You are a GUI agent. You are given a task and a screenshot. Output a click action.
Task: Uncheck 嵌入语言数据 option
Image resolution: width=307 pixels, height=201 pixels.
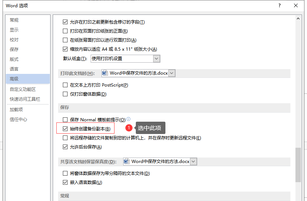point(65,183)
